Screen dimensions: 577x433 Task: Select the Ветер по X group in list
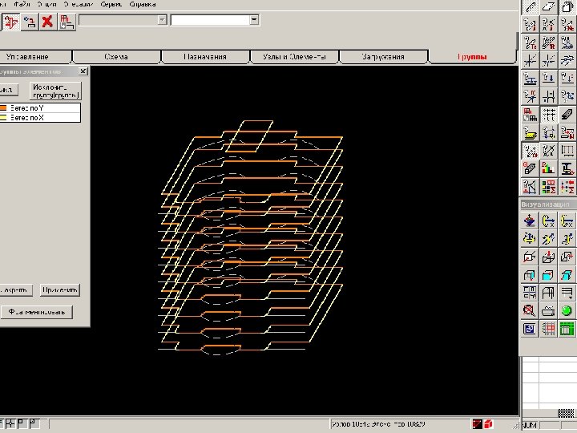click(x=28, y=117)
